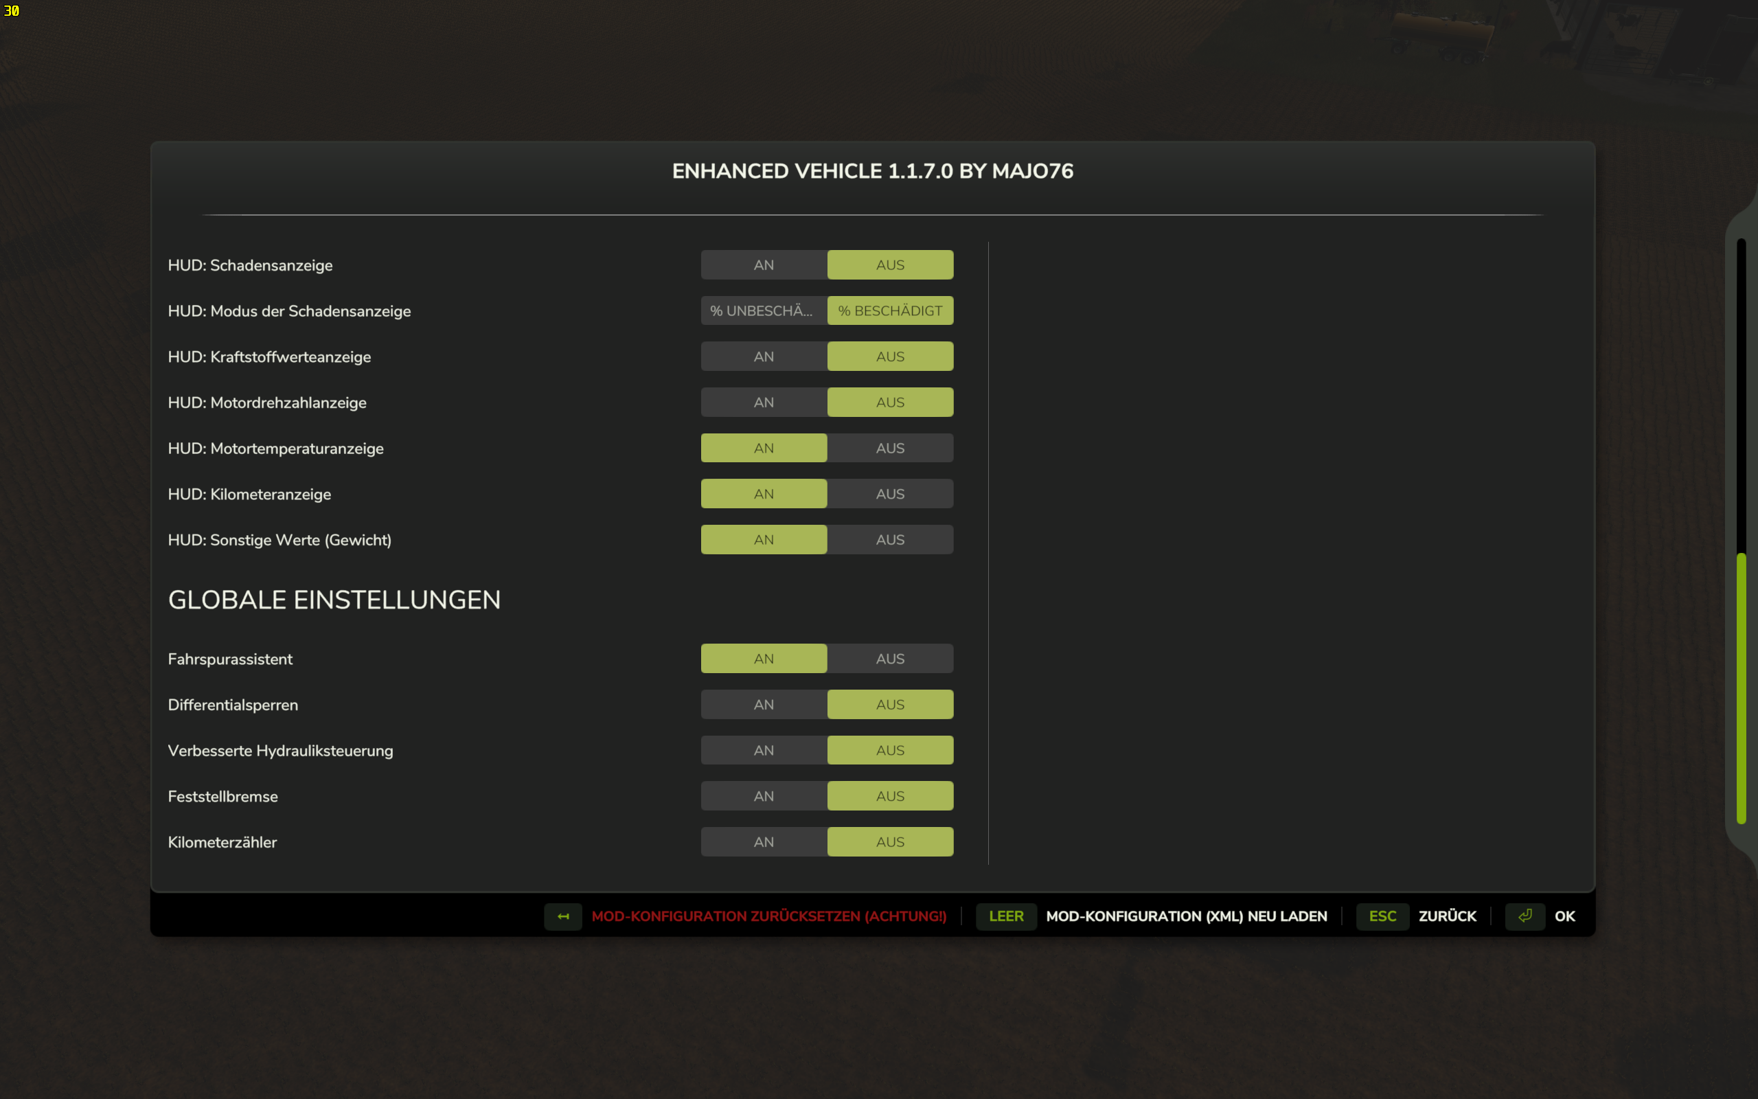Turn on Feststellbremse via AN
The height and width of the screenshot is (1099, 1758).
(764, 796)
